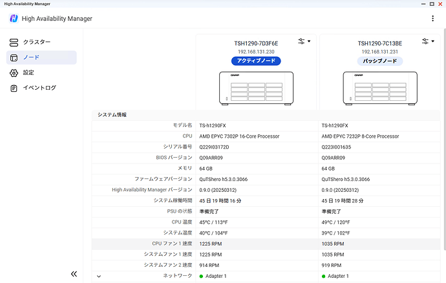Click the アクティブノード badge

point(256,61)
